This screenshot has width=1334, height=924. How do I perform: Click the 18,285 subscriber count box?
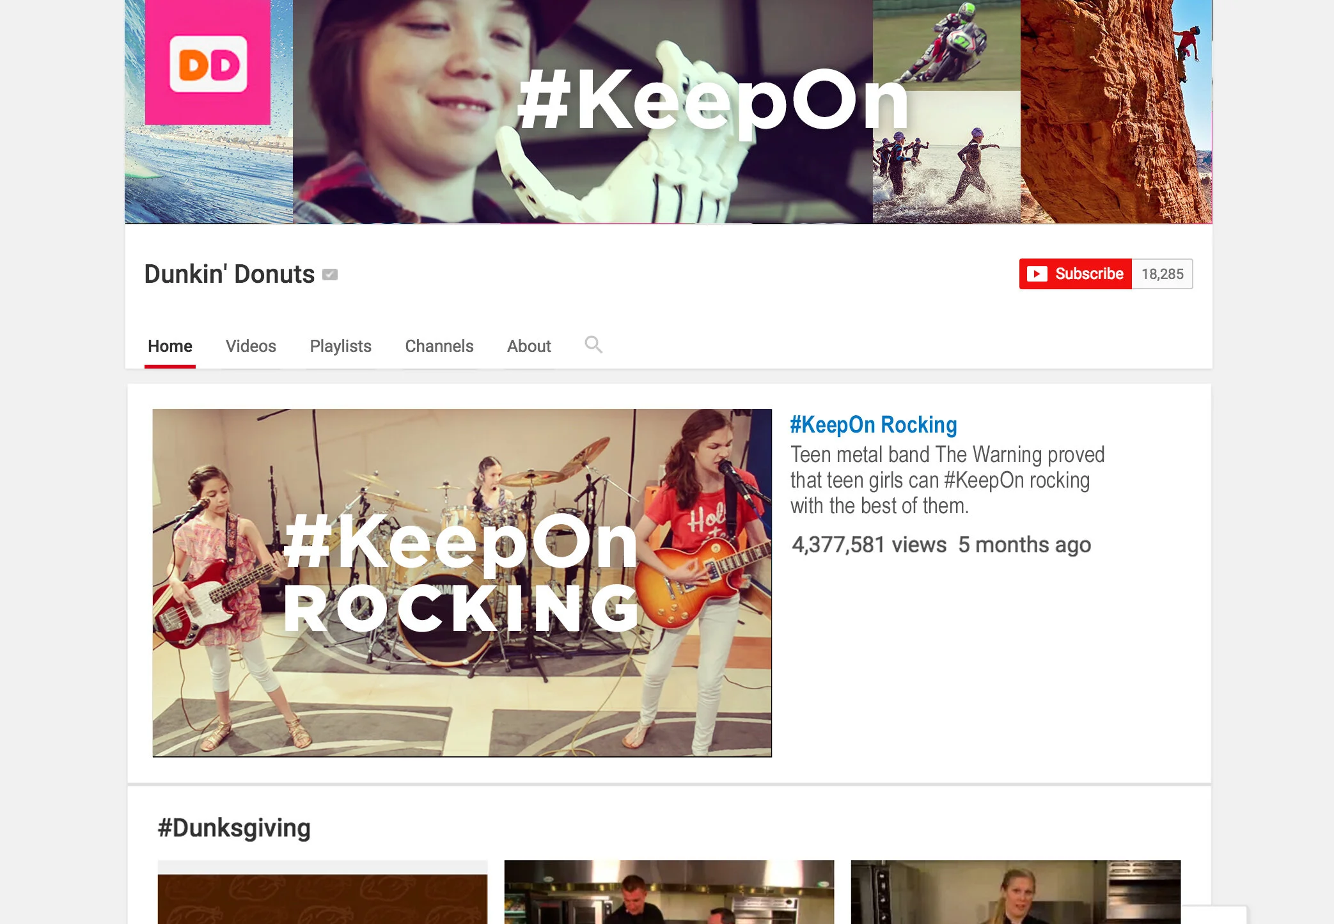pos(1162,274)
